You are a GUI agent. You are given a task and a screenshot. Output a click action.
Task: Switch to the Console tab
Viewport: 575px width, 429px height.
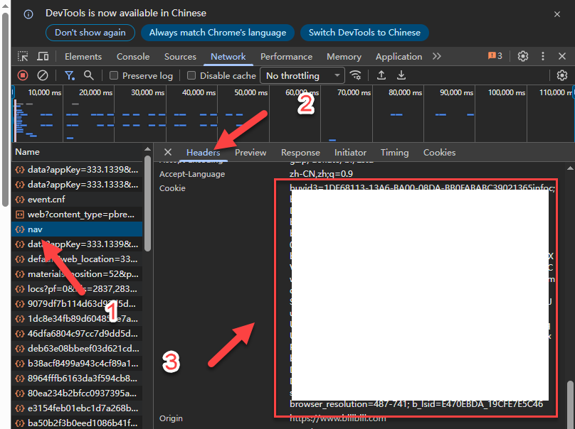click(133, 57)
